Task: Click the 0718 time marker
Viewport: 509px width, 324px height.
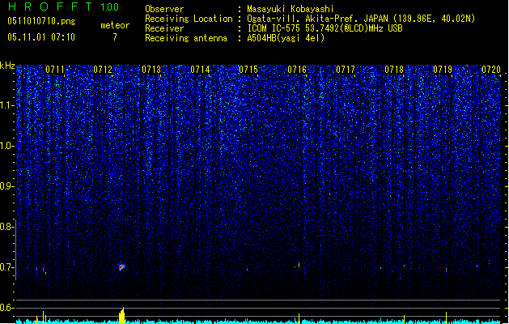Action: 394,70
